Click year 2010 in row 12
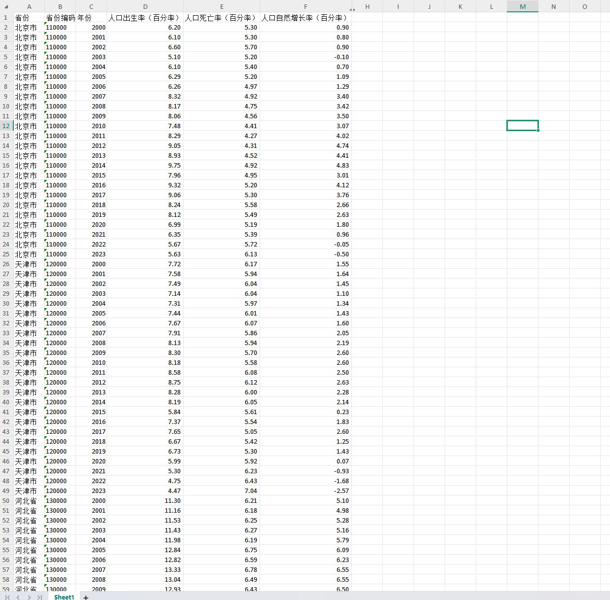The height and width of the screenshot is (600, 610). (x=91, y=126)
